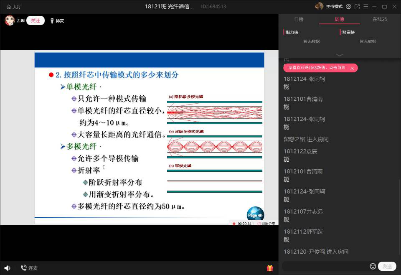Open the gift box icon
The width and height of the screenshot is (401, 275).
(270, 268)
